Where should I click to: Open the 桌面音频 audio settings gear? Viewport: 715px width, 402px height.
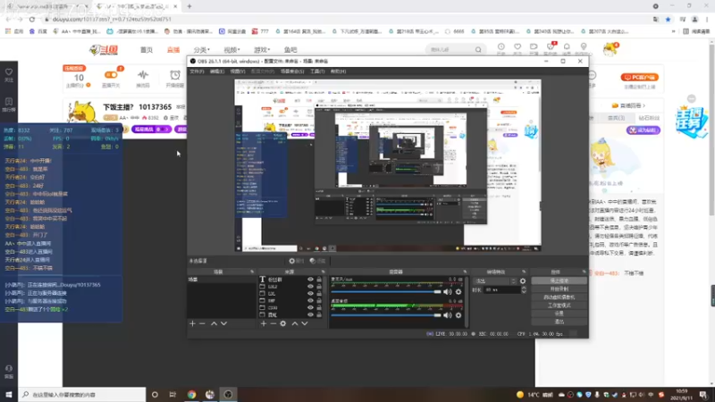pos(458,315)
